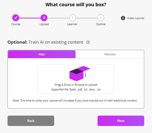Click the Upload step label
This screenshot has width=152, height=133.
(x=44, y=24)
